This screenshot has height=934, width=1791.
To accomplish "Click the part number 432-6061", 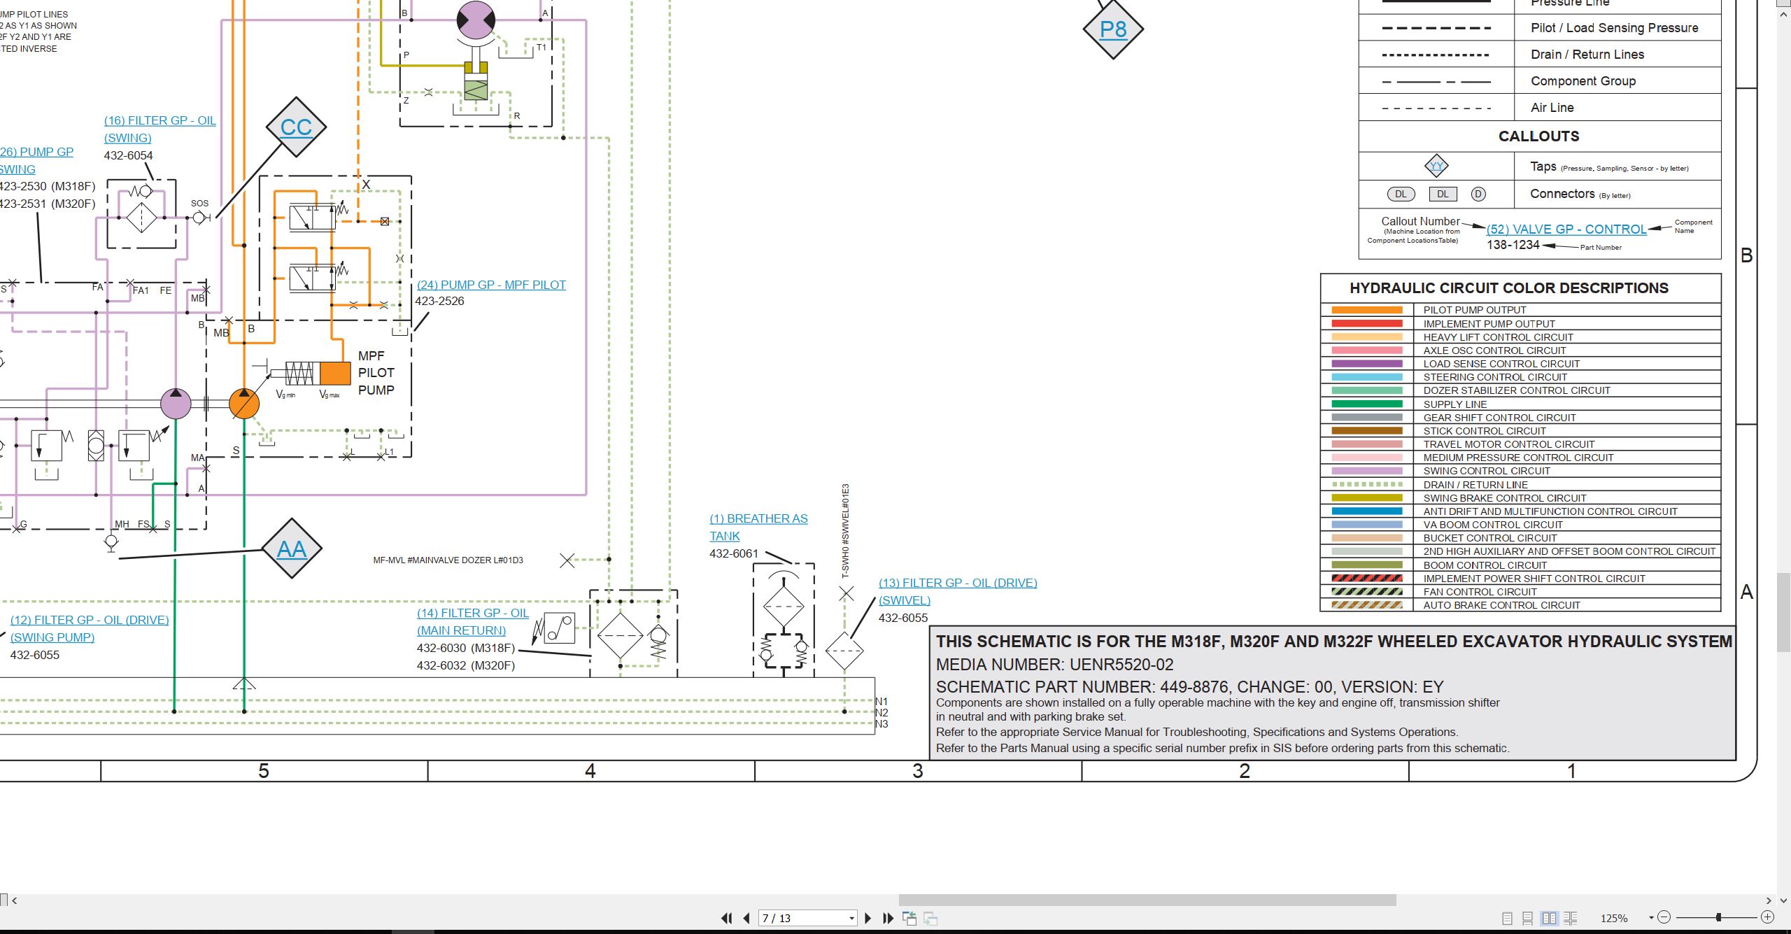I will click(x=734, y=553).
